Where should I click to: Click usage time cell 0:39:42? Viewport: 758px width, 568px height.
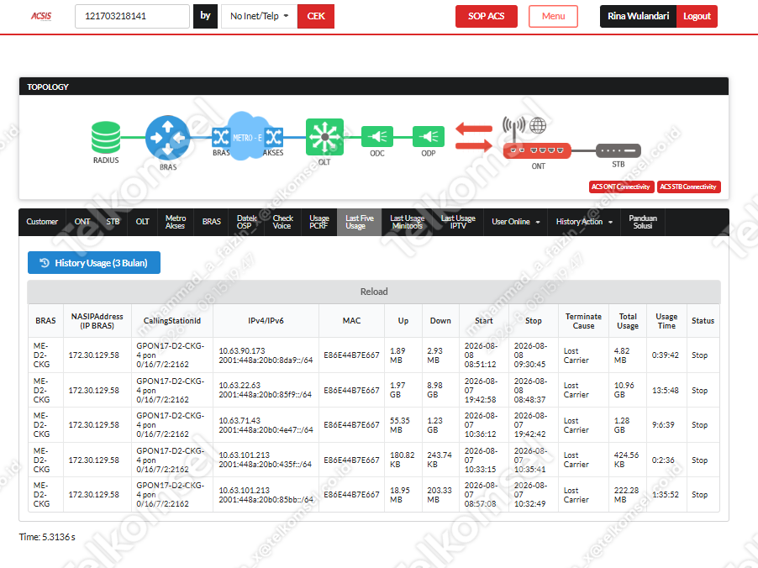tap(666, 355)
